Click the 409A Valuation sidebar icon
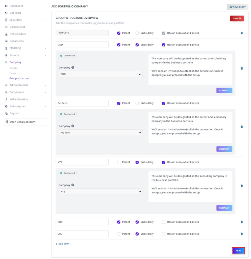 click(6, 99)
